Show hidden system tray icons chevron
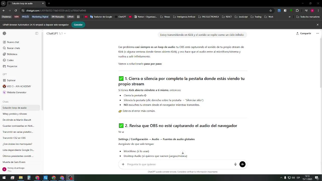 click(x=281, y=178)
